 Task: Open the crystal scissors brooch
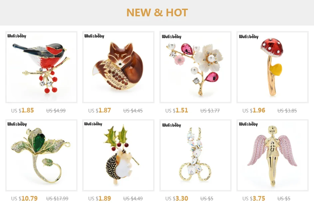tap(195, 155)
